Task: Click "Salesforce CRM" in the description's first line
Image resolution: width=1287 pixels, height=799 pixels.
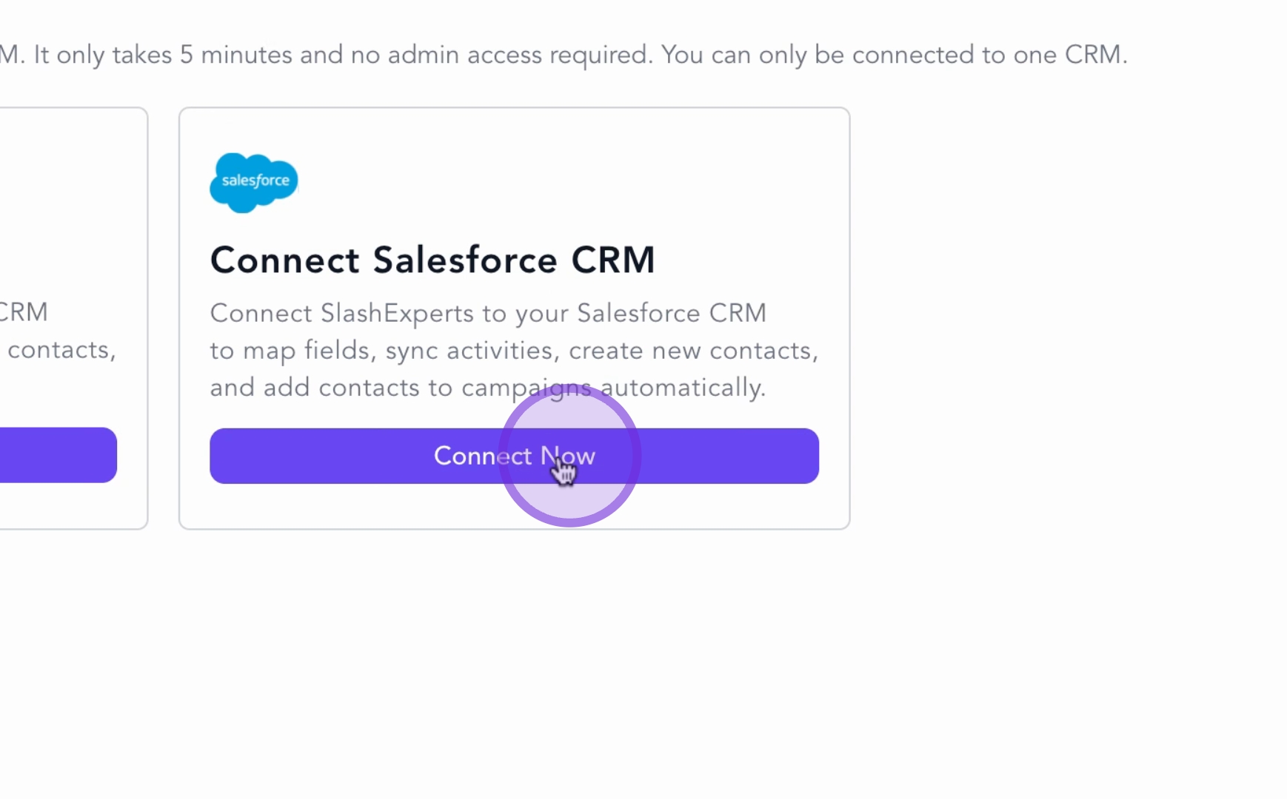Action: [671, 314]
